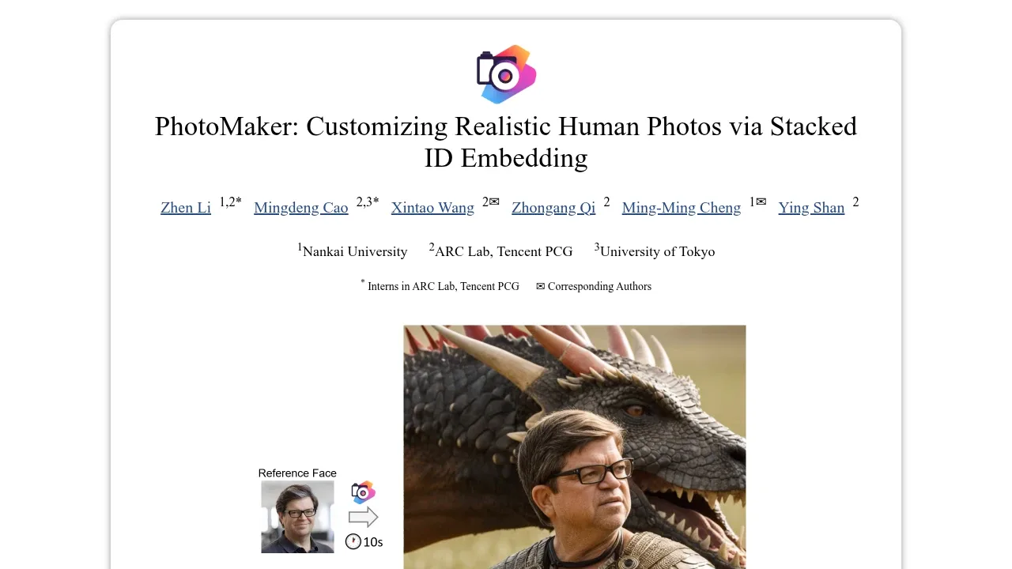
Task: Click the generated dragon portrait image
Action: click(575, 447)
